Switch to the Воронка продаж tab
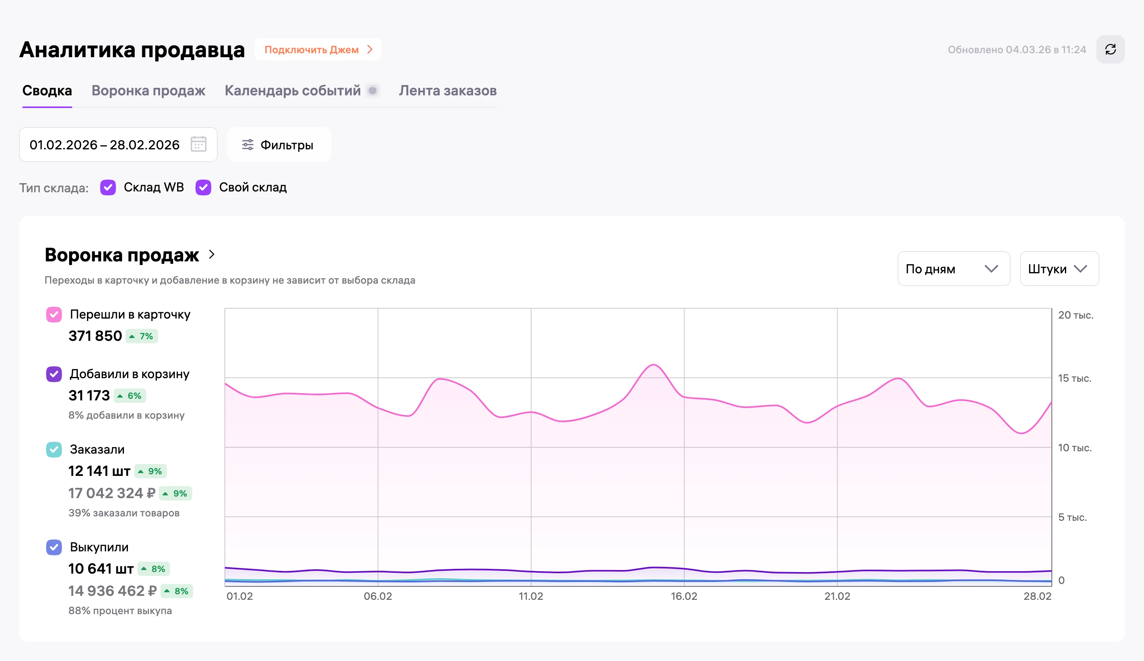This screenshot has height=661, width=1144. tap(149, 91)
